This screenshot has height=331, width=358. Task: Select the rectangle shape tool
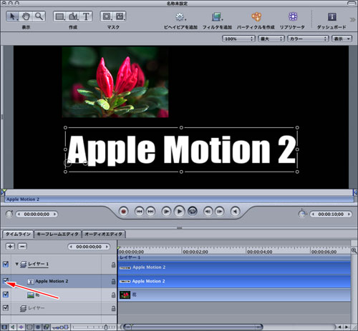pos(60,16)
